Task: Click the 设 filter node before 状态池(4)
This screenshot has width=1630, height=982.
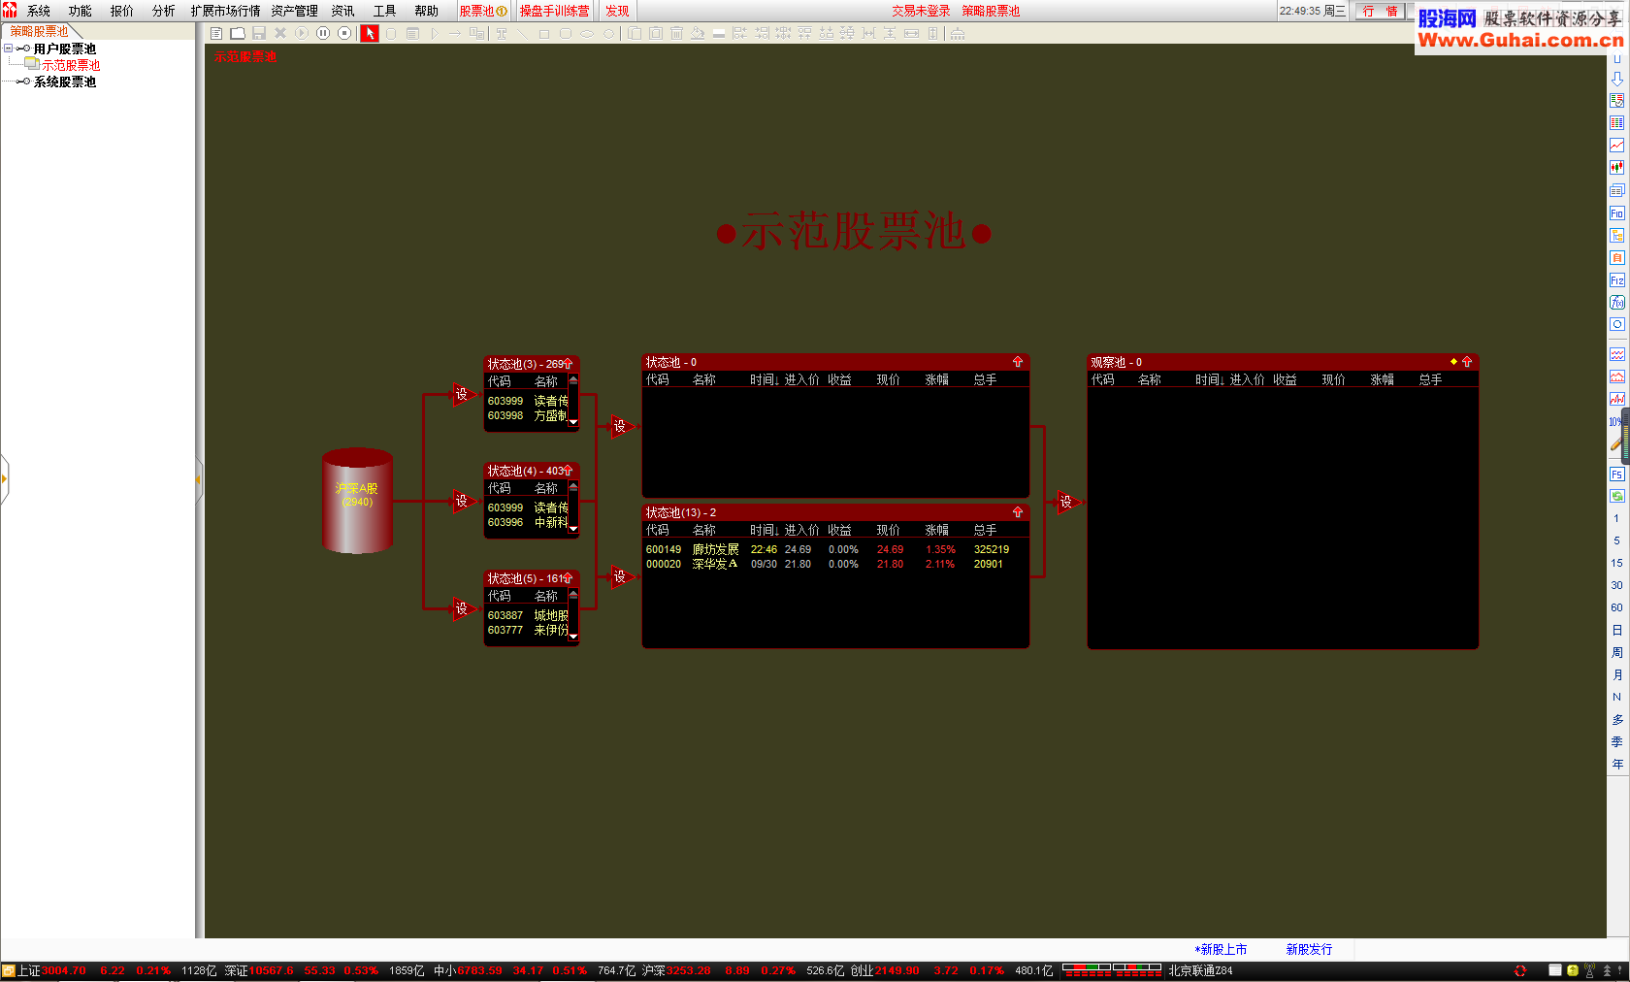Action: click(x=462, y=501)
